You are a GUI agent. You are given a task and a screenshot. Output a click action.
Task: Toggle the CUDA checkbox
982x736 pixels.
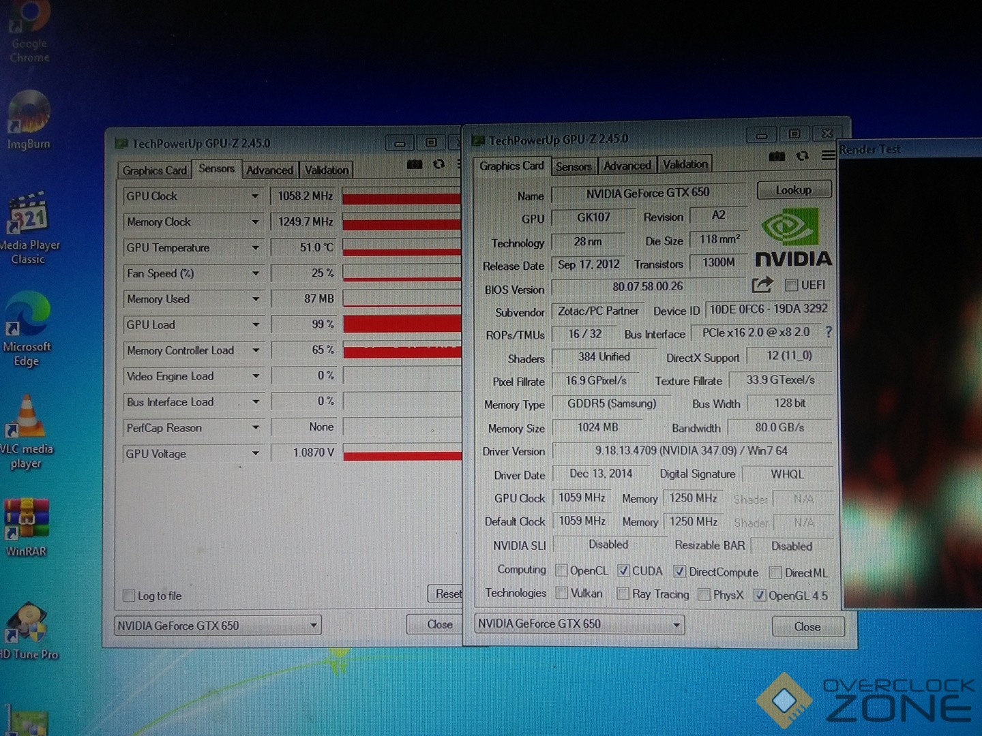click(623, 571)
